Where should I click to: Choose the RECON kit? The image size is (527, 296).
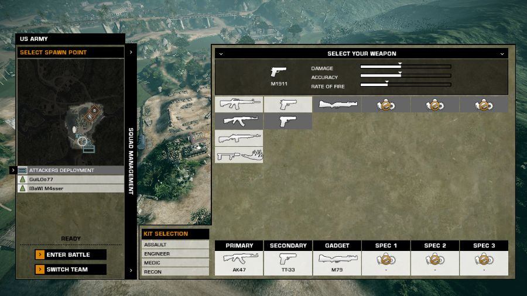[175, 272]
